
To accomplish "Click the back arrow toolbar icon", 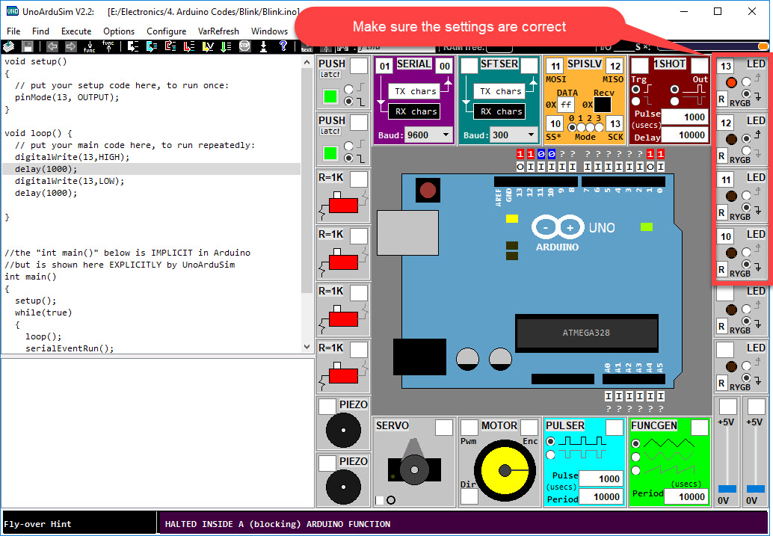I will (x=52, y=46).
